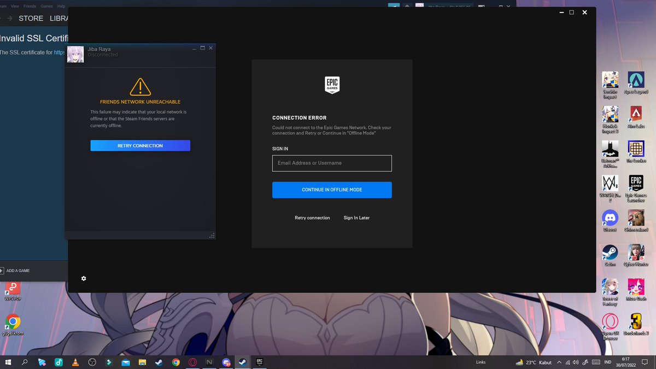Open Muse Dash desktop shortcut

636,290
